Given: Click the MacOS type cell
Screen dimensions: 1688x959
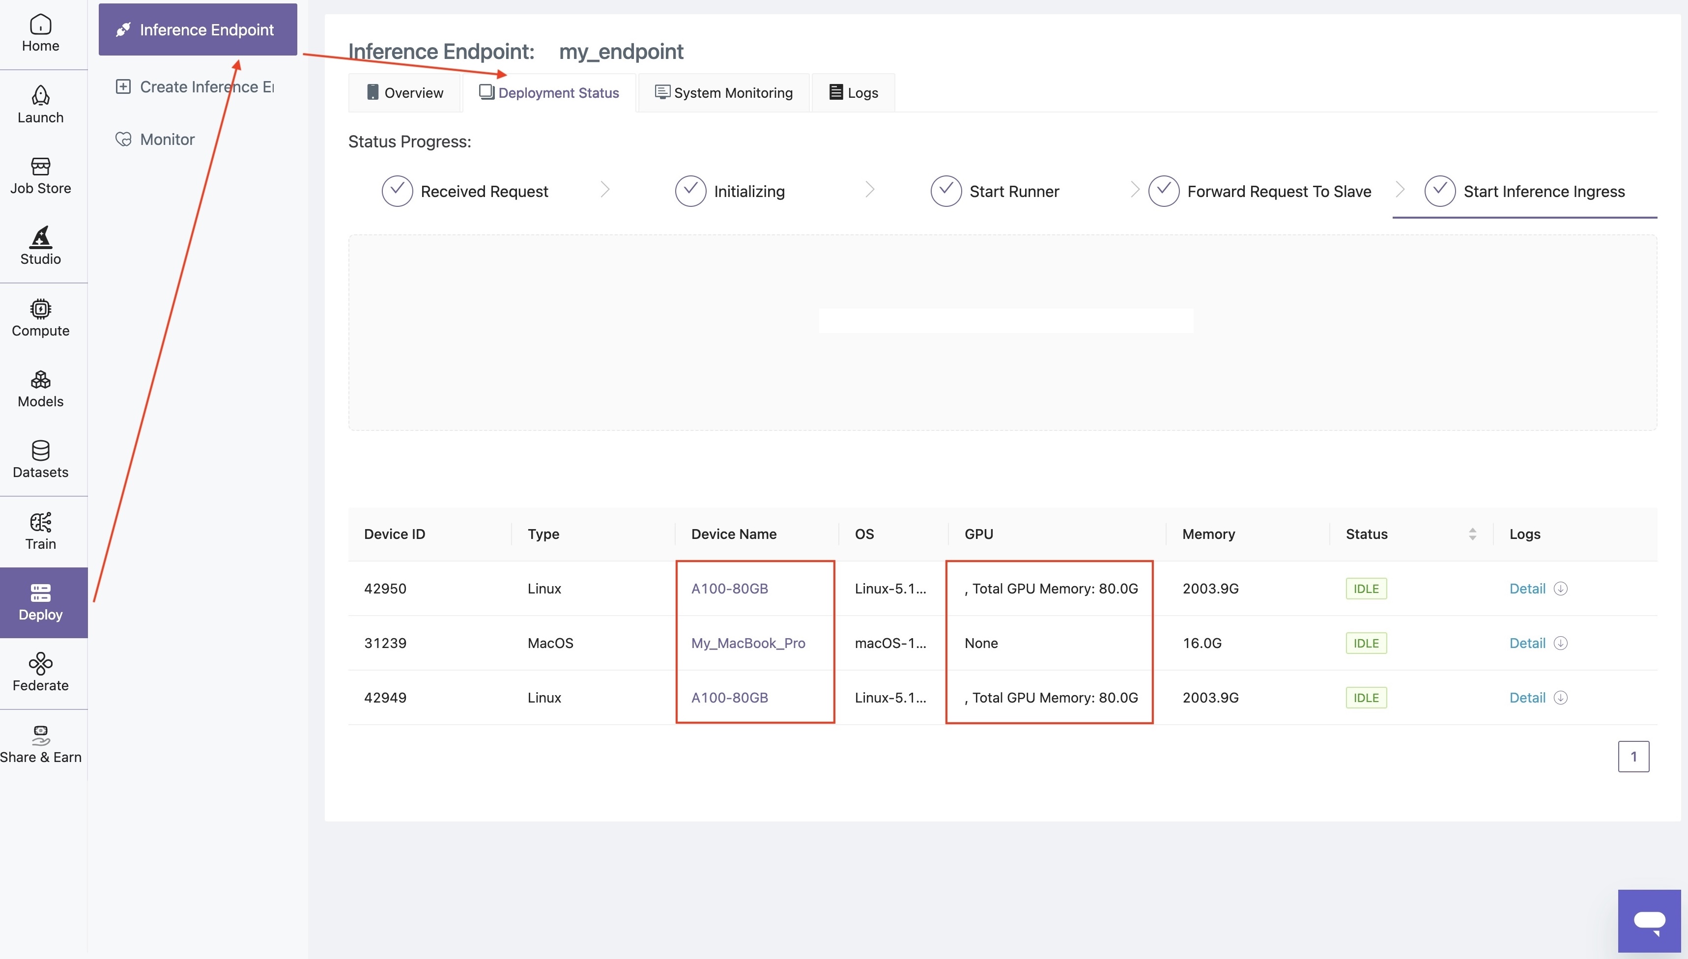Looking at the screenshot, I should [x=550, y=643].
